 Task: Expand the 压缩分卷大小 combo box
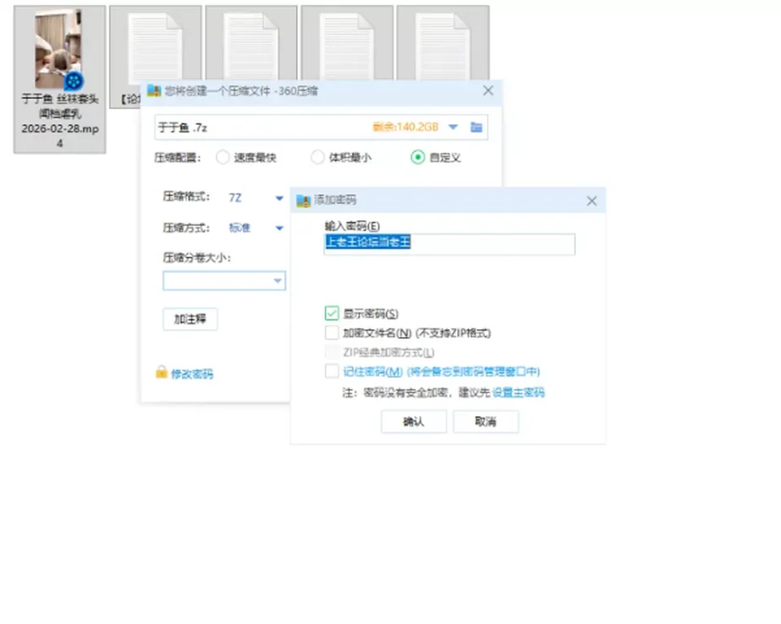pos(225,280)
